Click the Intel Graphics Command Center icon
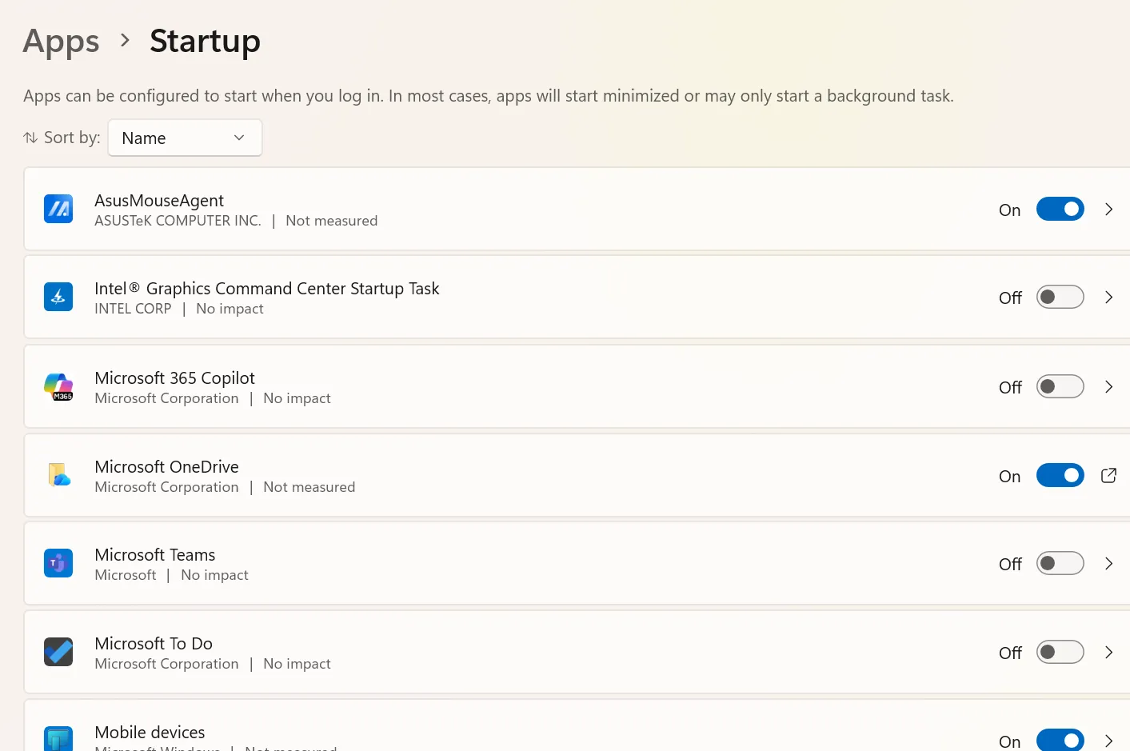1130x751 pixels. 58,297
